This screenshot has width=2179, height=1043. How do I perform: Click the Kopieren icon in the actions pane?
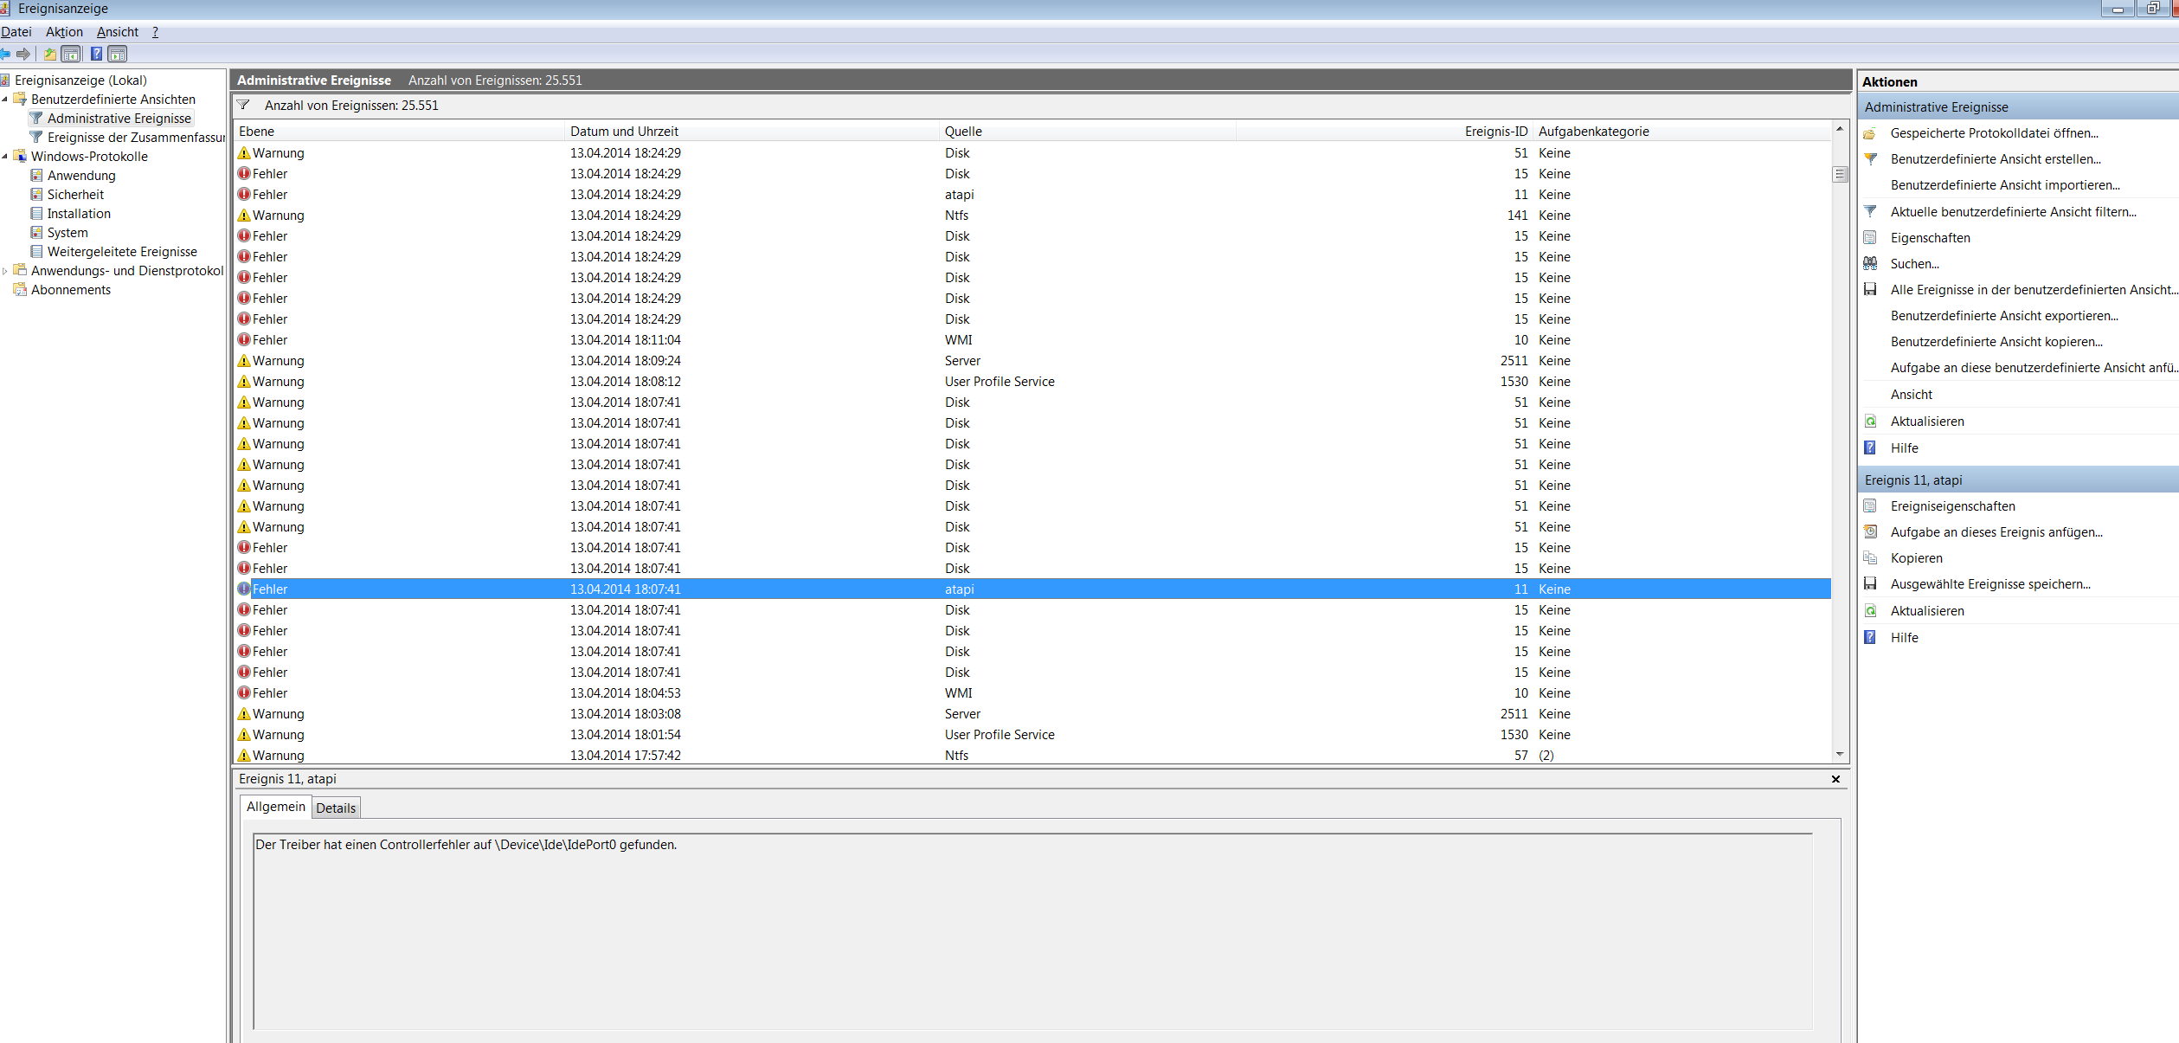click(1870, 558)
